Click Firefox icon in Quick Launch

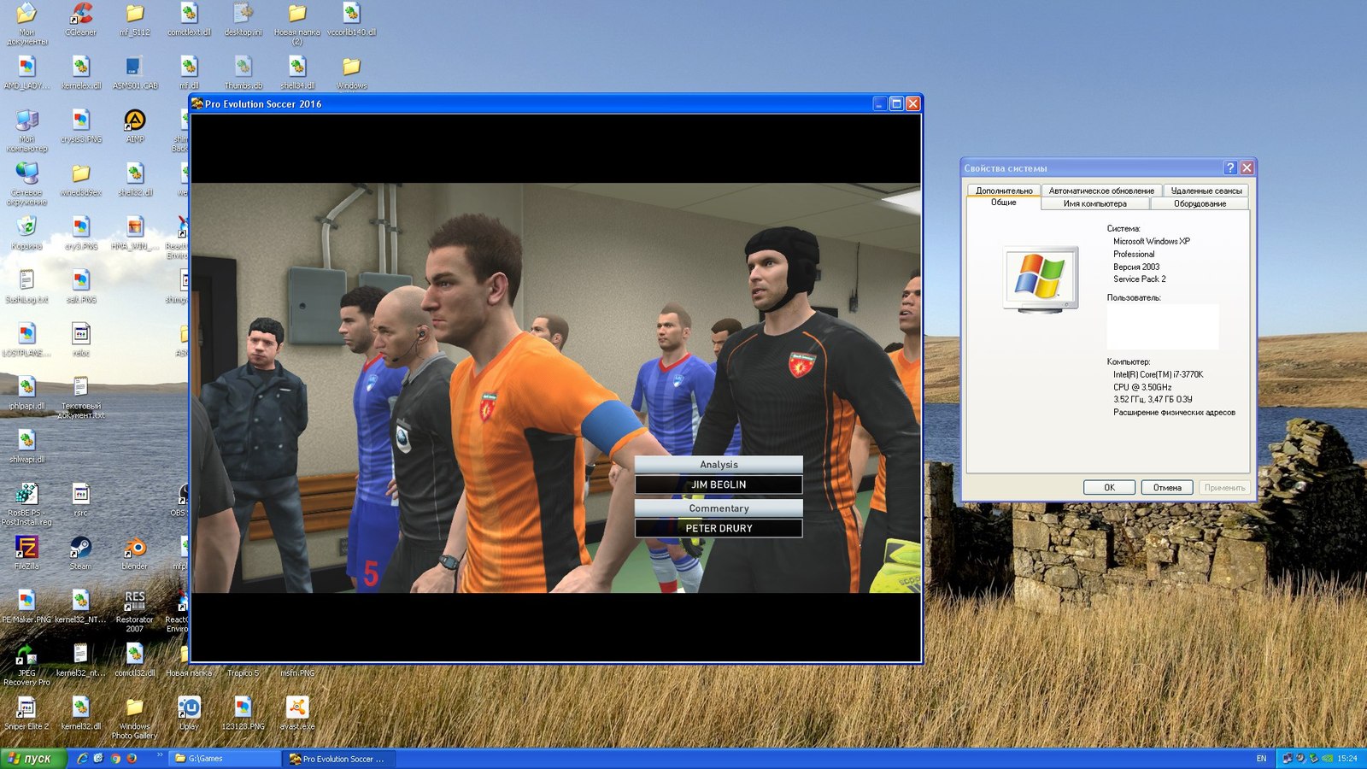(132, 759)
